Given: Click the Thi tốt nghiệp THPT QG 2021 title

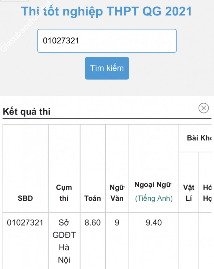Looking at the screenshot, I should (x=106, y=11).
